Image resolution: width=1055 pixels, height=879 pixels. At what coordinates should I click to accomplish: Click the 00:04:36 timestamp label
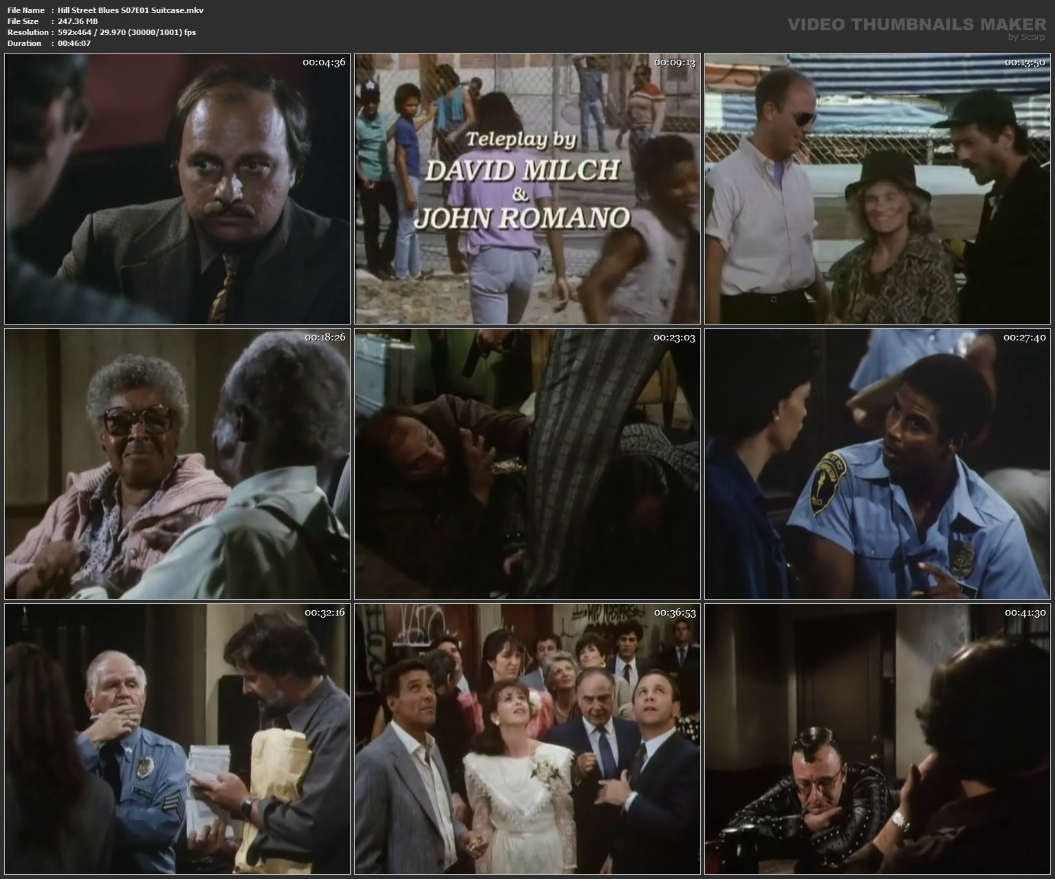pos(324,63)
